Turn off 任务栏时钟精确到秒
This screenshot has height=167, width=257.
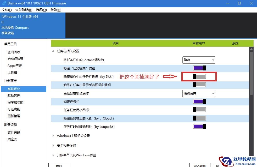click(x=199, y=127)
